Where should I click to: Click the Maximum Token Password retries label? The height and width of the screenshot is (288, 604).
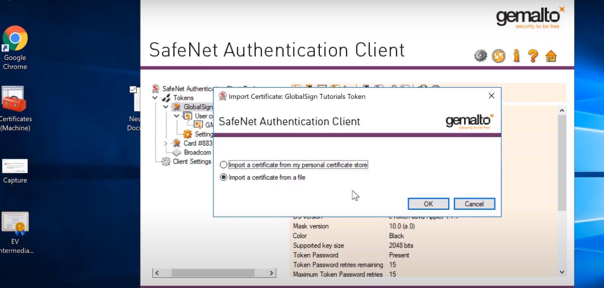[x=338, y=275]
